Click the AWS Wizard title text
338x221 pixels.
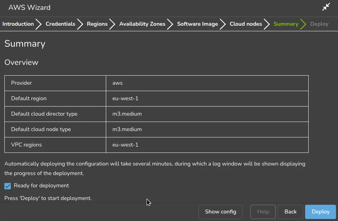pyautogui.click(x=29, y=8)
